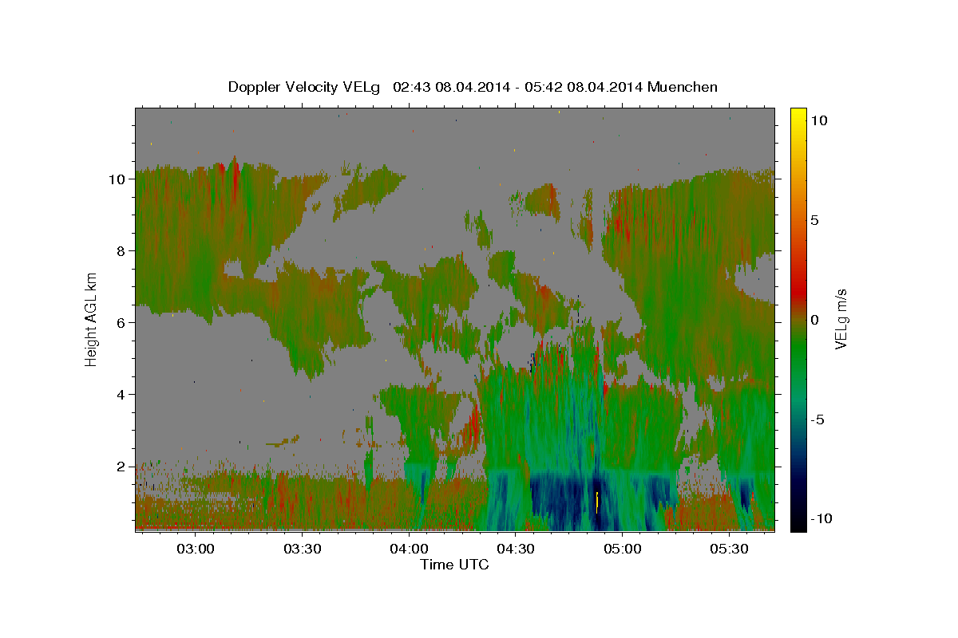Select the '03:00' time axis label

(195, 549)
